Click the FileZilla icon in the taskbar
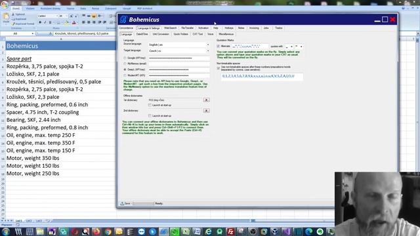 pos(230,231)
